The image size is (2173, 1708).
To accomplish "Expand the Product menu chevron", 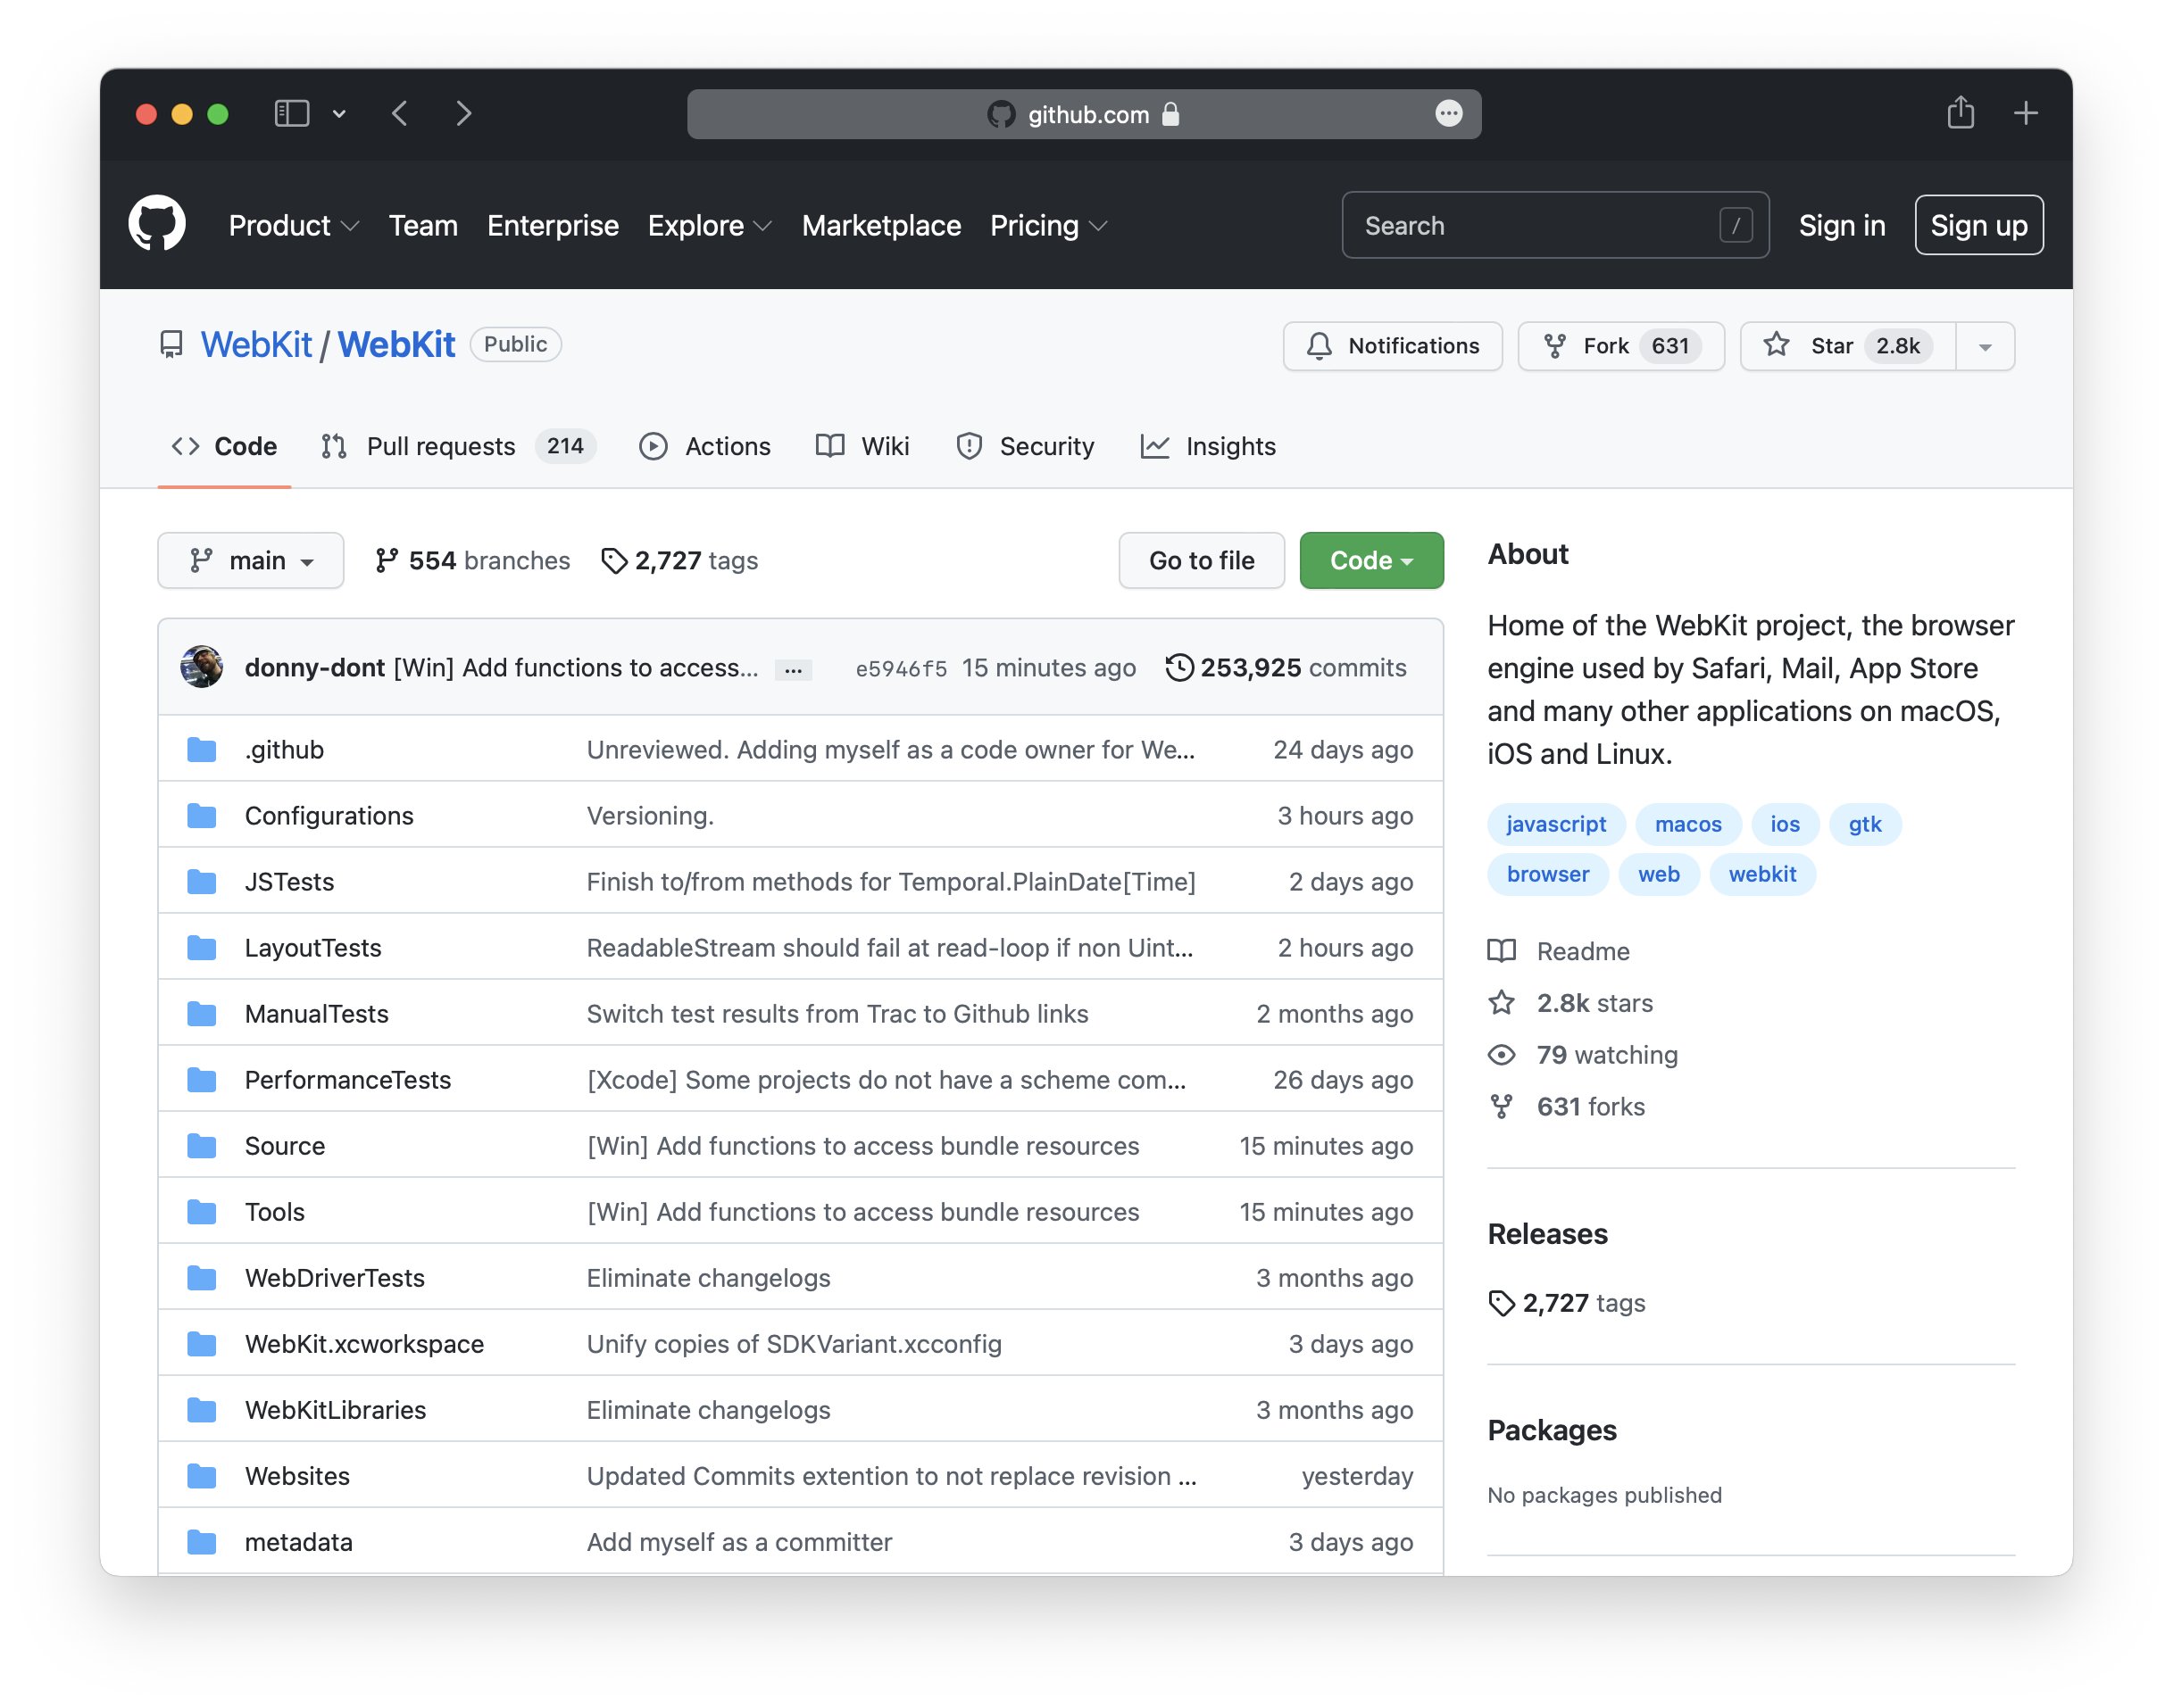I will (351, 226).
